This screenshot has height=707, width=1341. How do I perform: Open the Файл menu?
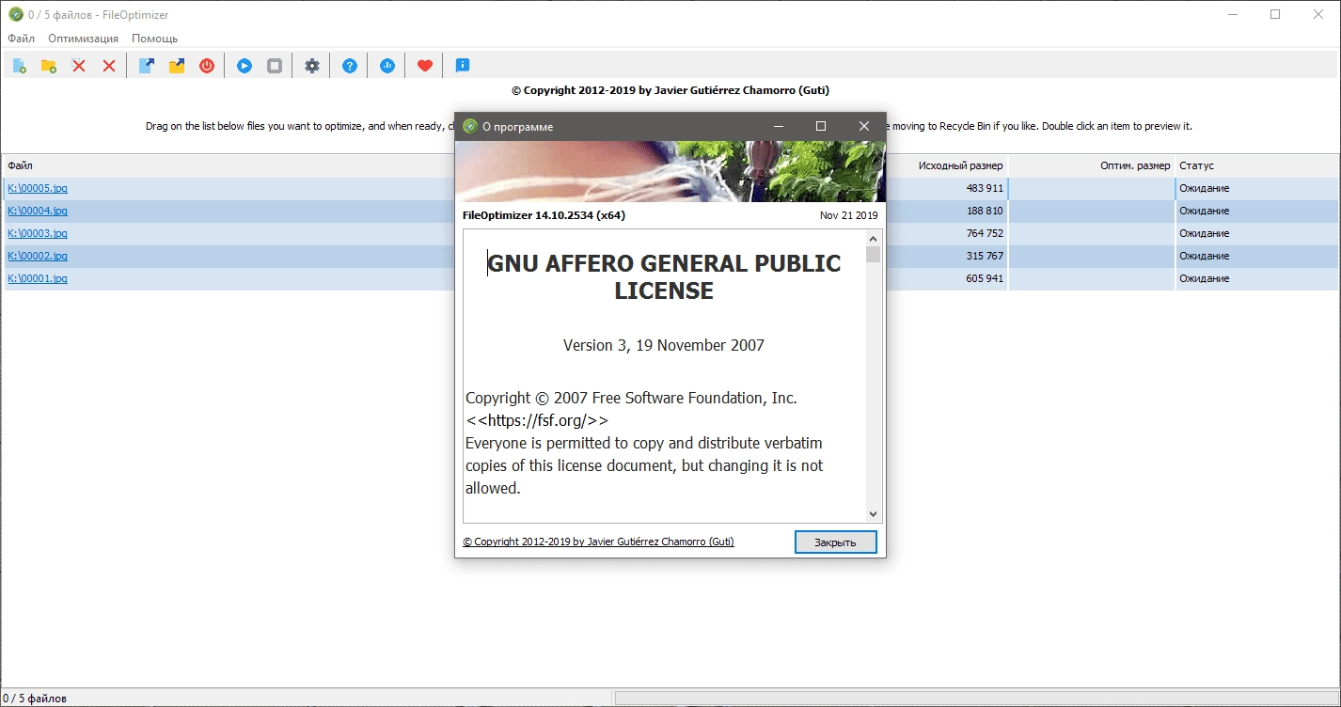(22, 39)
